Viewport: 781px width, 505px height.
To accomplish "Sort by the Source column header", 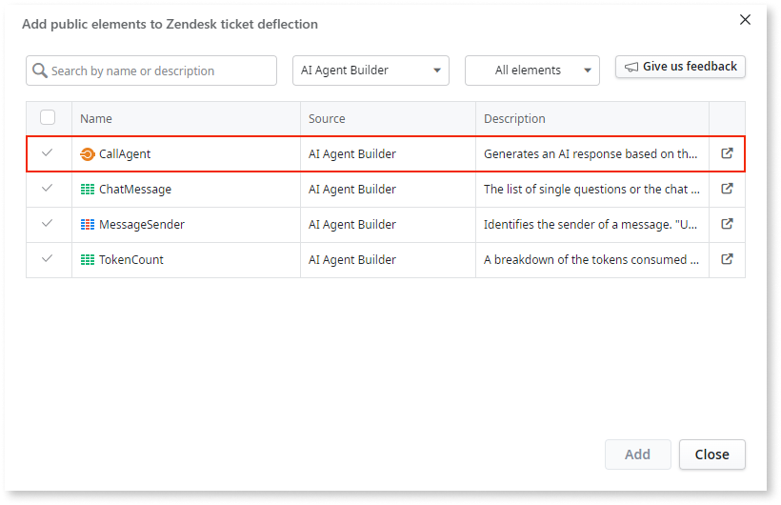I will [327, 119].
